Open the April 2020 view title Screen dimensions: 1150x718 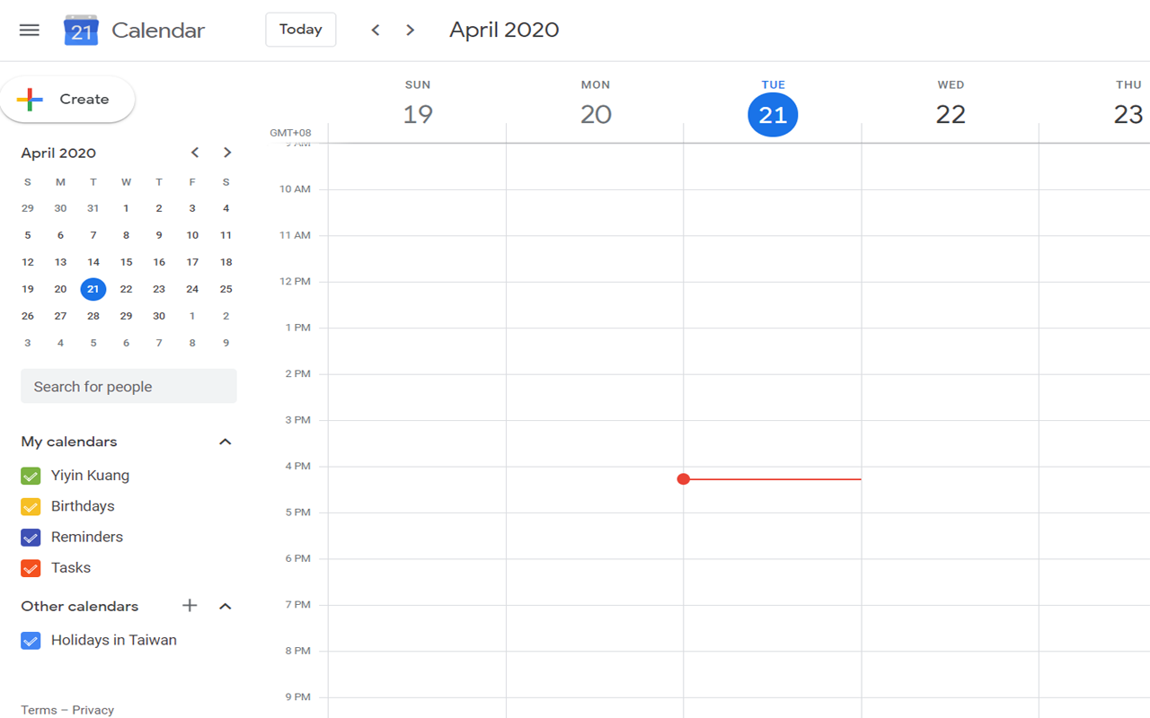[504, 30]
